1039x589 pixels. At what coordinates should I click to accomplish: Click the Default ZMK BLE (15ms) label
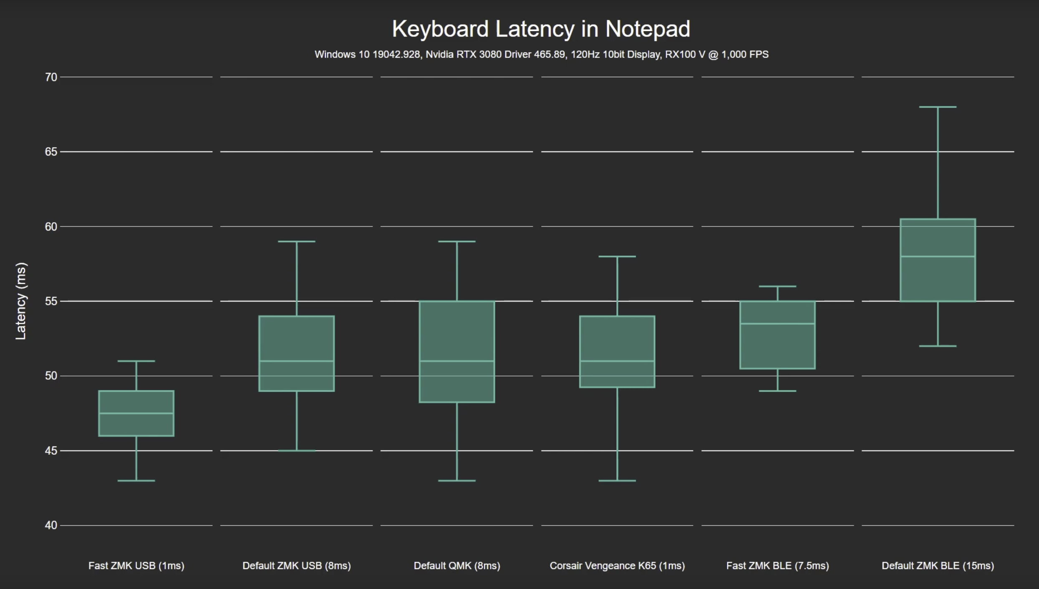(x=938, y=566)
